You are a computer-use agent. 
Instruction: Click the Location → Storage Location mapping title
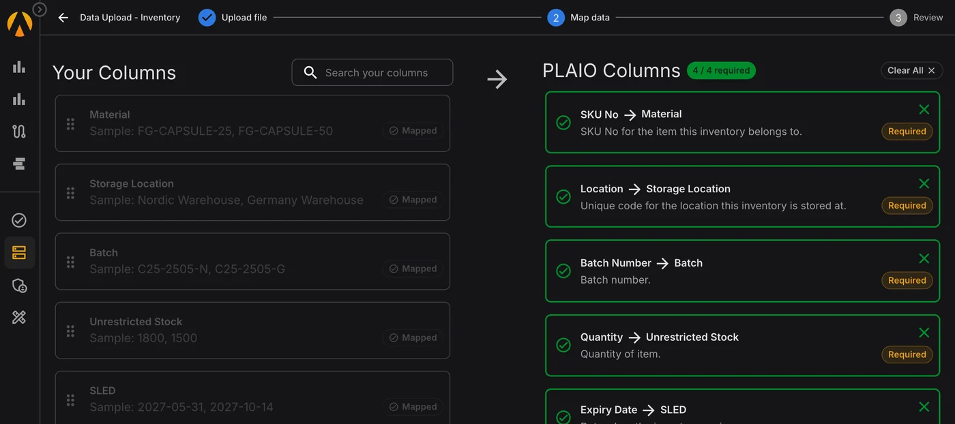(656, 189)
